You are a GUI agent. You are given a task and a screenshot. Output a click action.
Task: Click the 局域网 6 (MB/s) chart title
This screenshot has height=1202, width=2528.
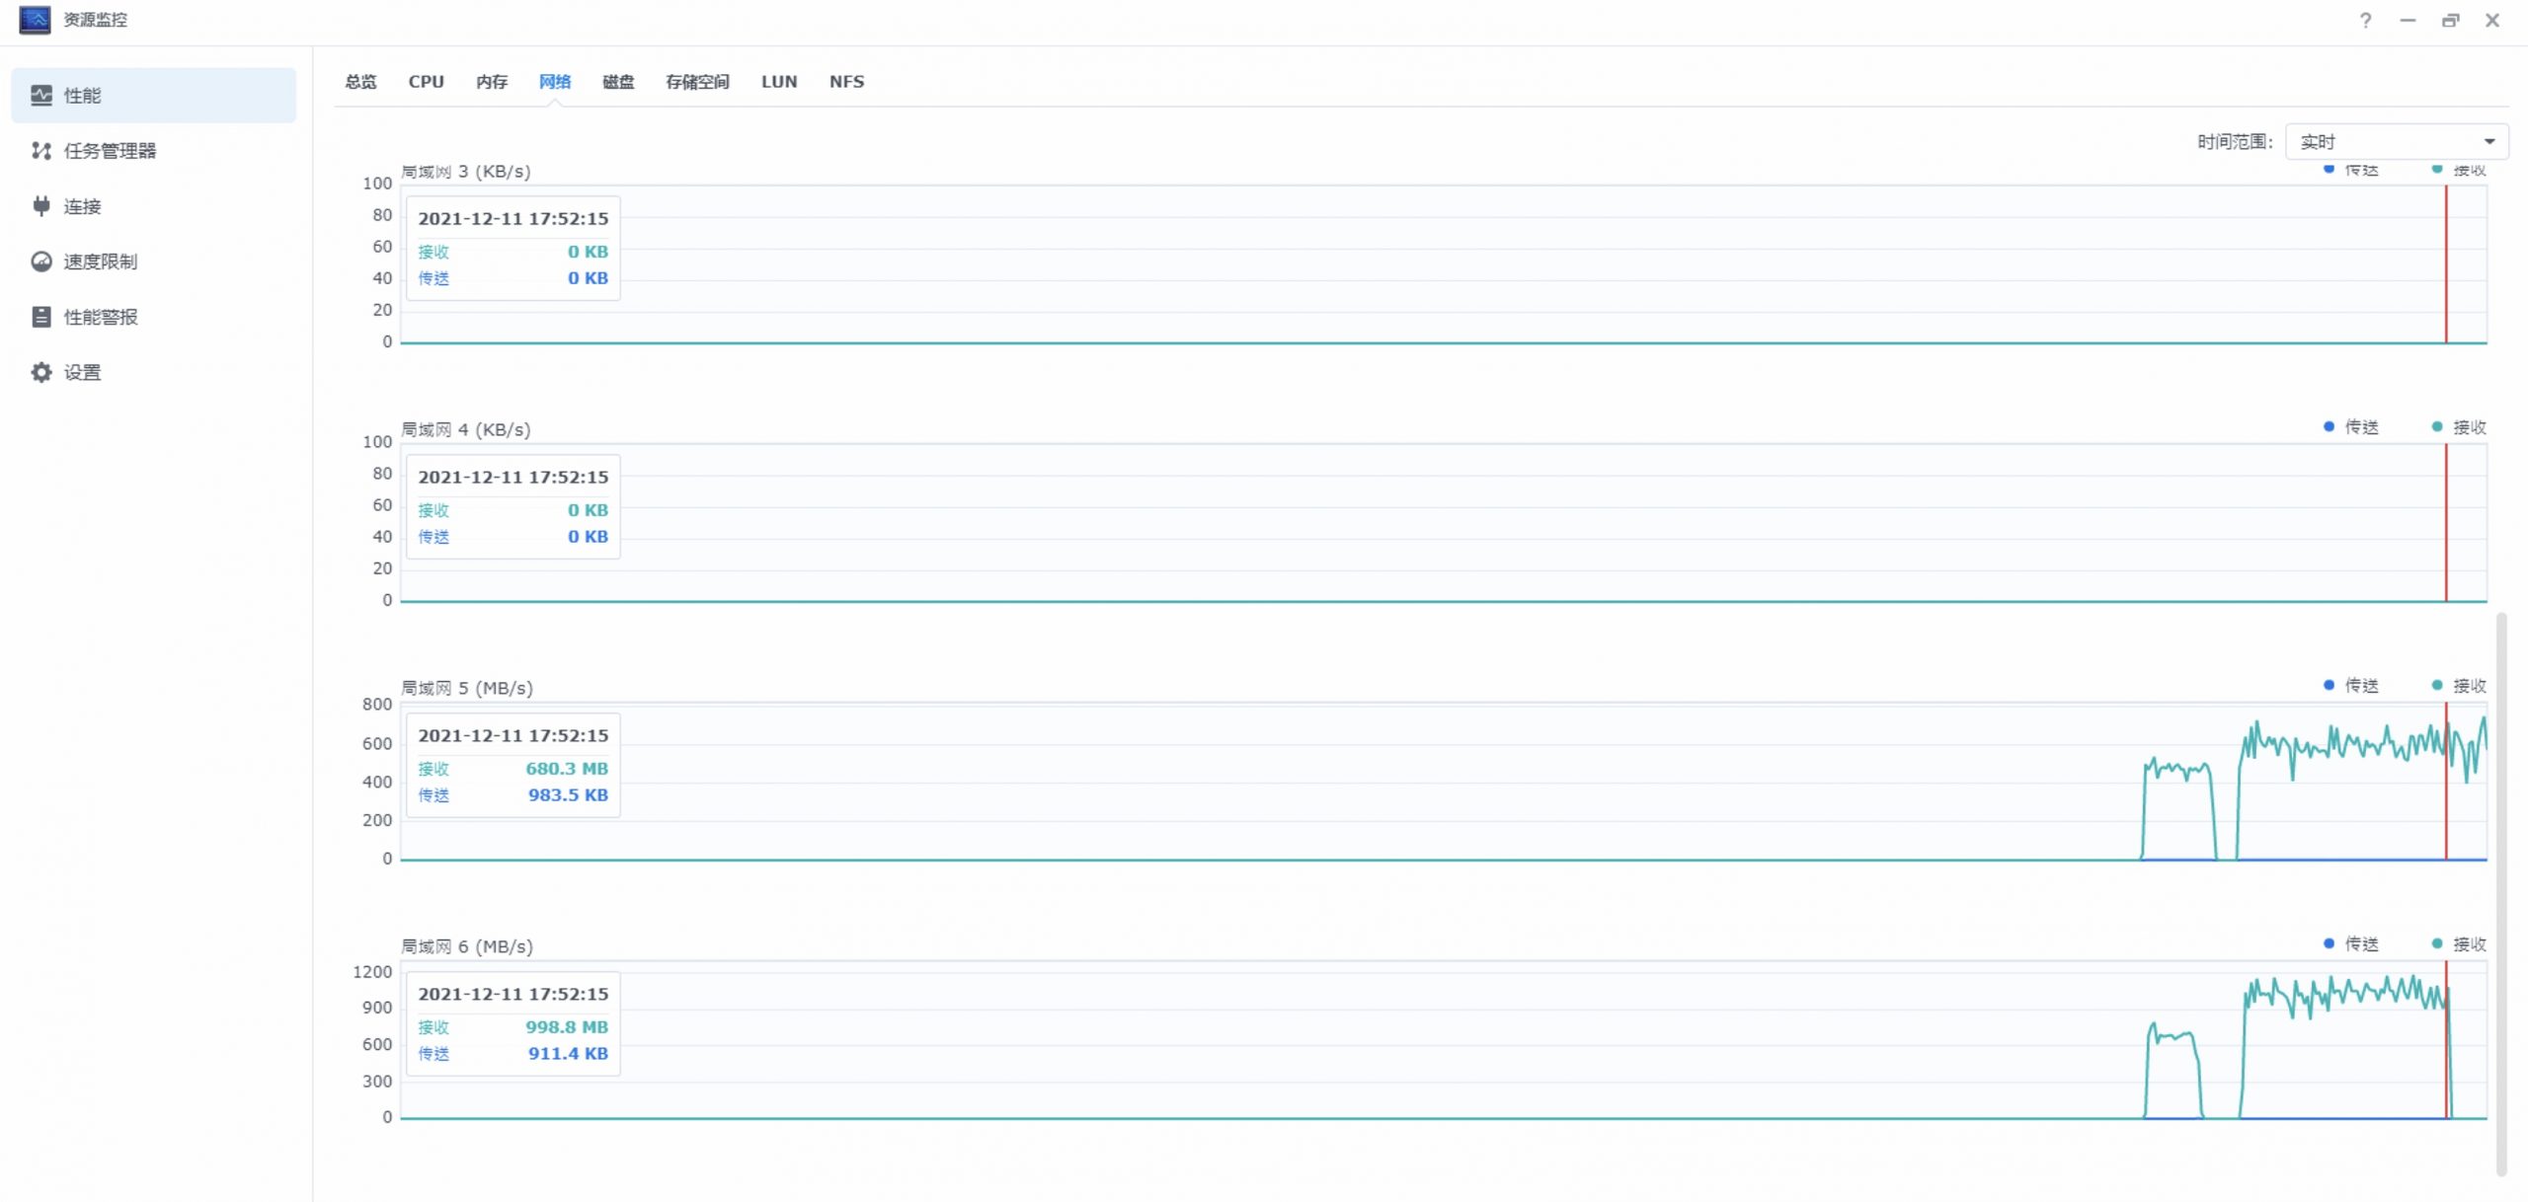click(x=467, y=946)
